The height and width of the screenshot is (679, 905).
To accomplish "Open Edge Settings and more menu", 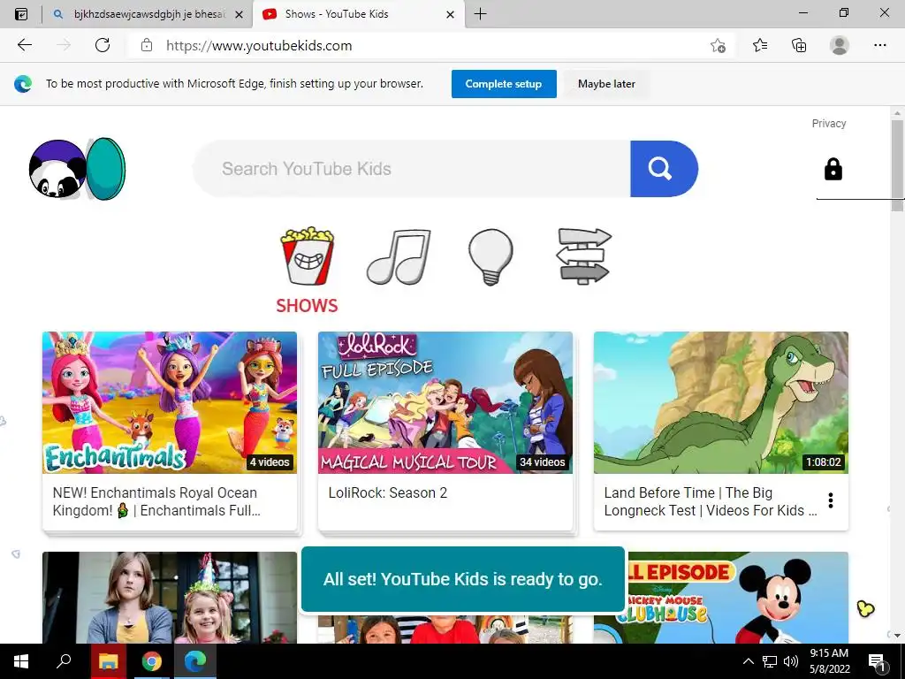I will [879, 45].
